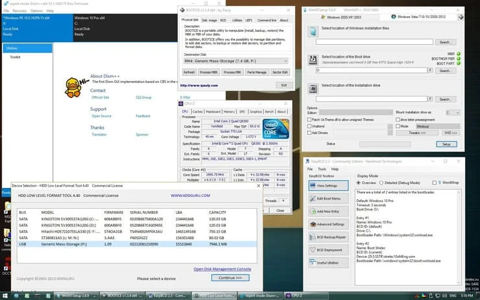This screenshot has height=300, width=480.
Task: Switch to CPU-Z in the taskbar
Action: pyautogui.click(x=306, y=295)
